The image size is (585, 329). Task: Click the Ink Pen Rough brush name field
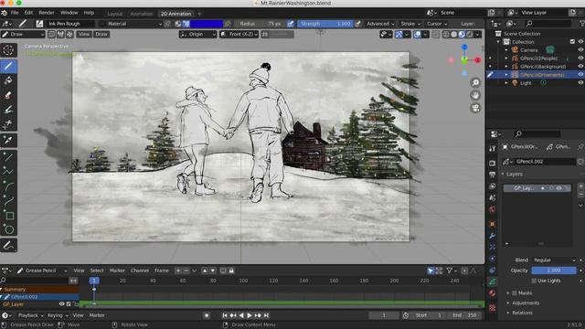[x=69, y=24]
